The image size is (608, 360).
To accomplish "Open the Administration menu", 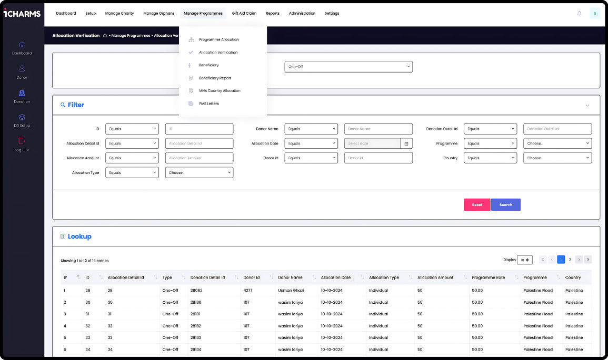I will [x=302, y=13].
